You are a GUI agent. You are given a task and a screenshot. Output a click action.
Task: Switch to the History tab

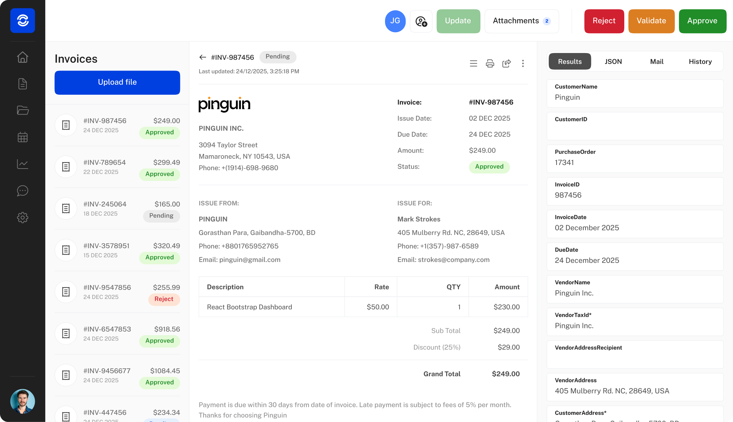pos(700,61)
